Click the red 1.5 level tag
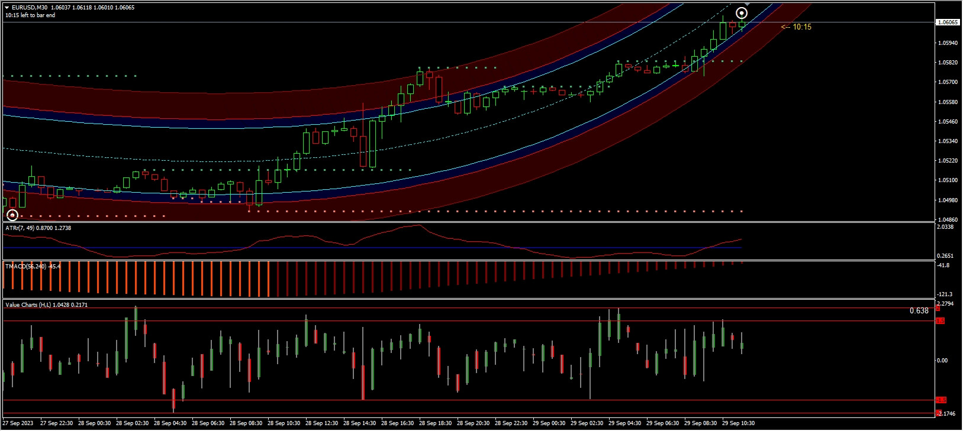Image resolution: width=963 pixels, height=431 pixels. pos(941,321)
